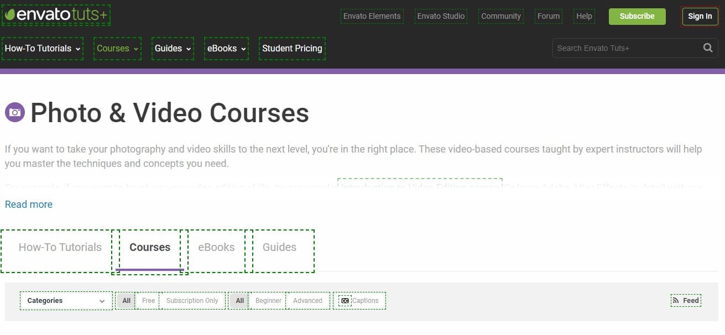Viewport: 725px width, 335px height.
Task: Click the Read more link
Action: pyautogui.click(x=29, y=205)
